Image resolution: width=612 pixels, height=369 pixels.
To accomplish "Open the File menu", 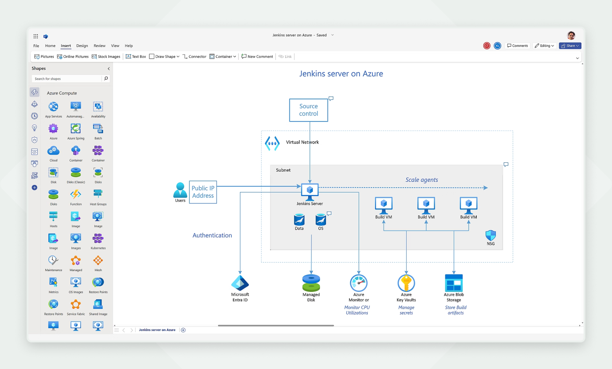I will pyautogui.click(x=36, y=46).
